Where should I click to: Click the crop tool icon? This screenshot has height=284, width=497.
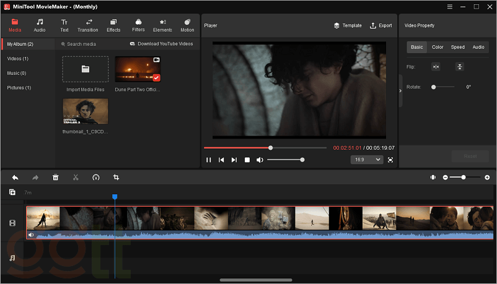pos(116,178)
